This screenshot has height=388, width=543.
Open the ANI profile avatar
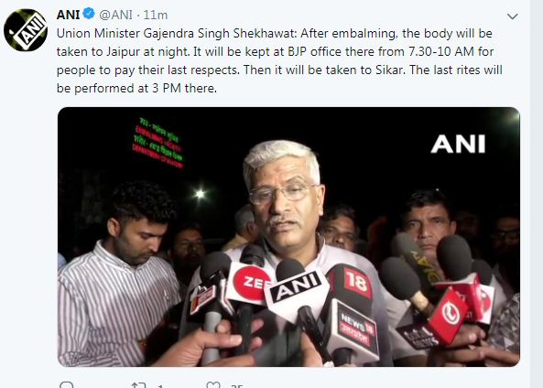click(x=26, y=30)
